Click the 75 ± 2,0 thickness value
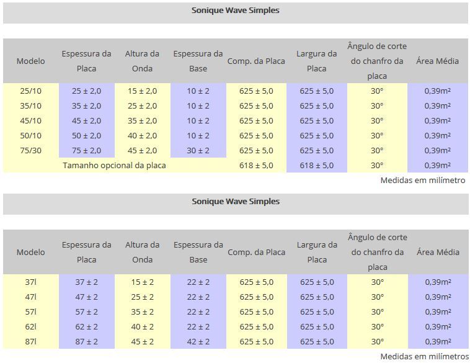This screenshot has width=470, height=363. [86, 150]
